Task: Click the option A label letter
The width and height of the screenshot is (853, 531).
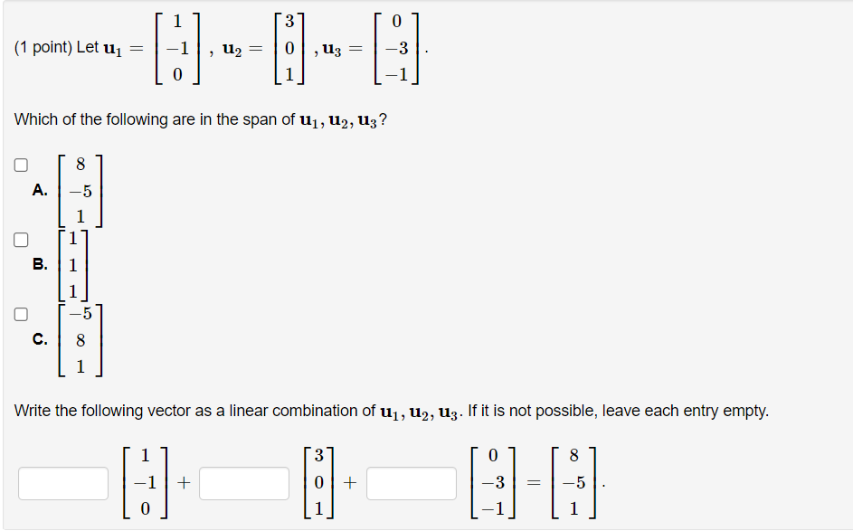Action: pos(40,190)
